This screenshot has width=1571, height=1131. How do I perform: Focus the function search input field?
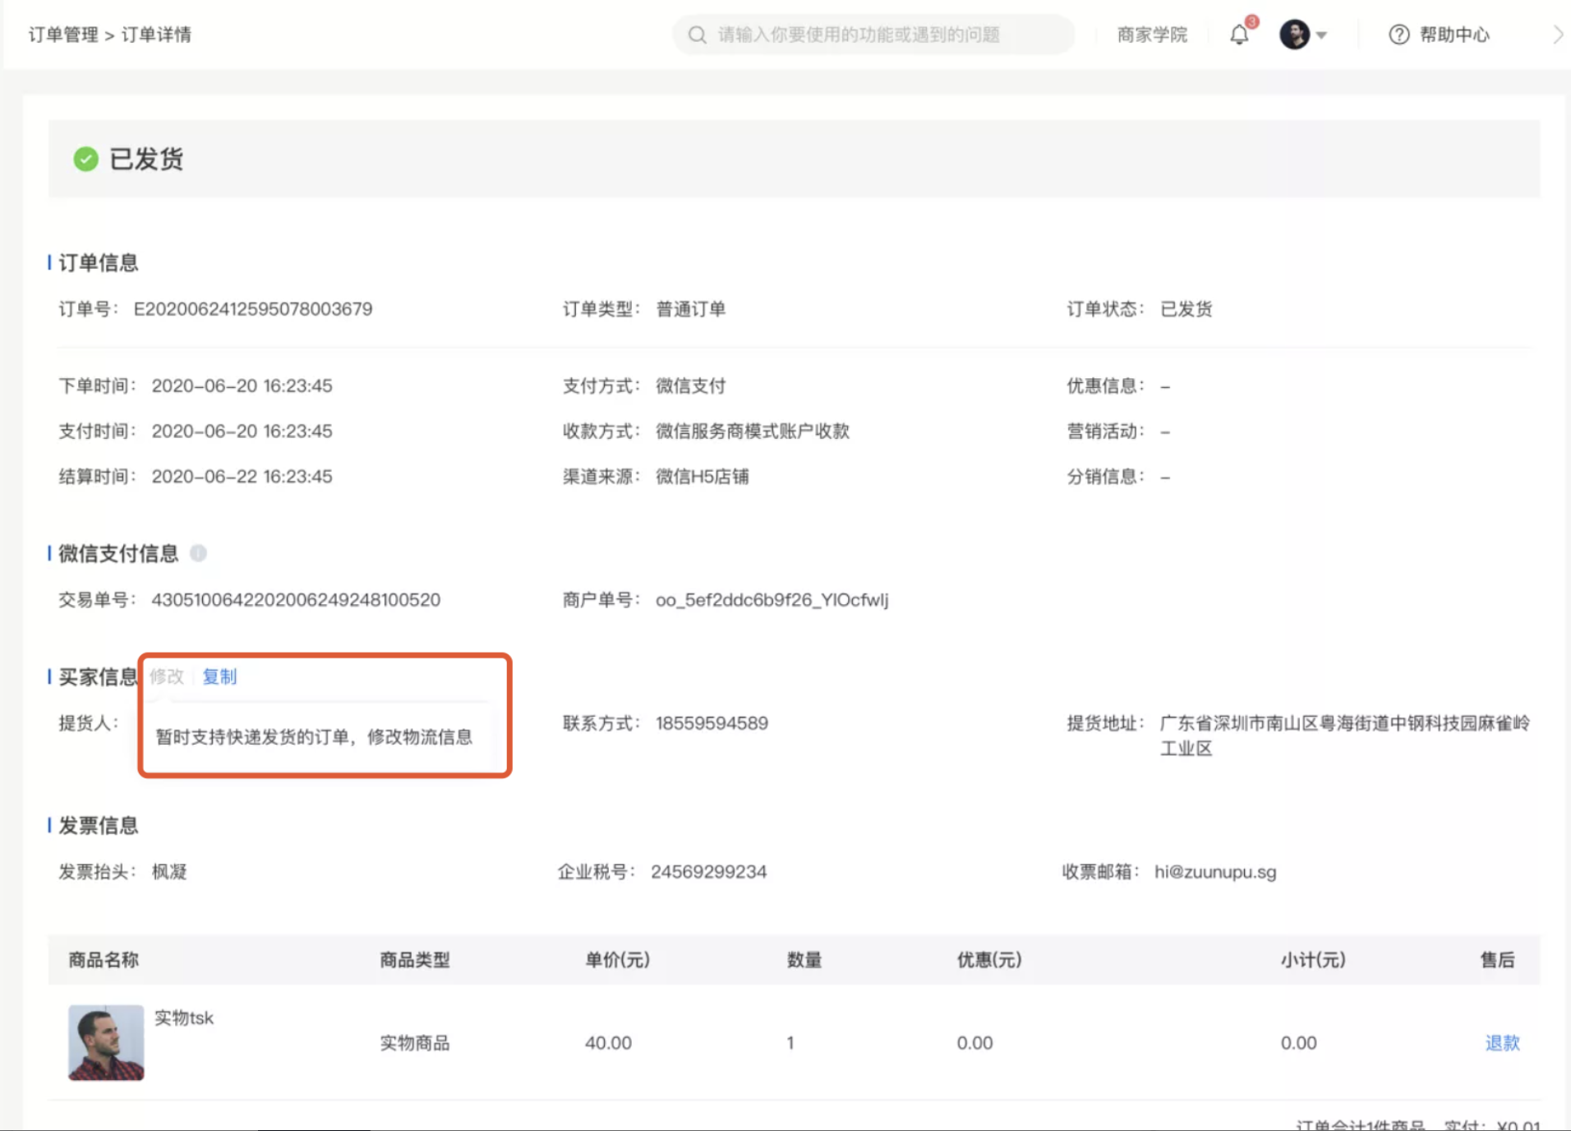[x=873, y=35]
